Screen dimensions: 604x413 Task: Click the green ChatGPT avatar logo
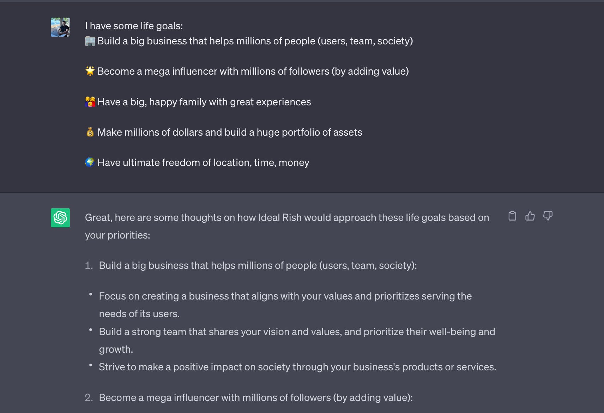[x=60, y=217]
